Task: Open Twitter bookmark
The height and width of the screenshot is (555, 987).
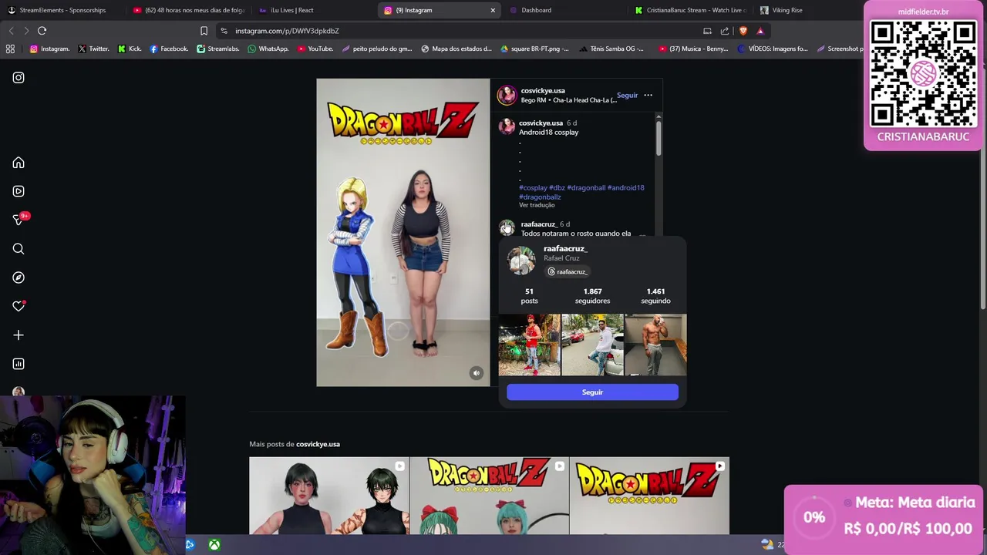Action: pos(93,49)
